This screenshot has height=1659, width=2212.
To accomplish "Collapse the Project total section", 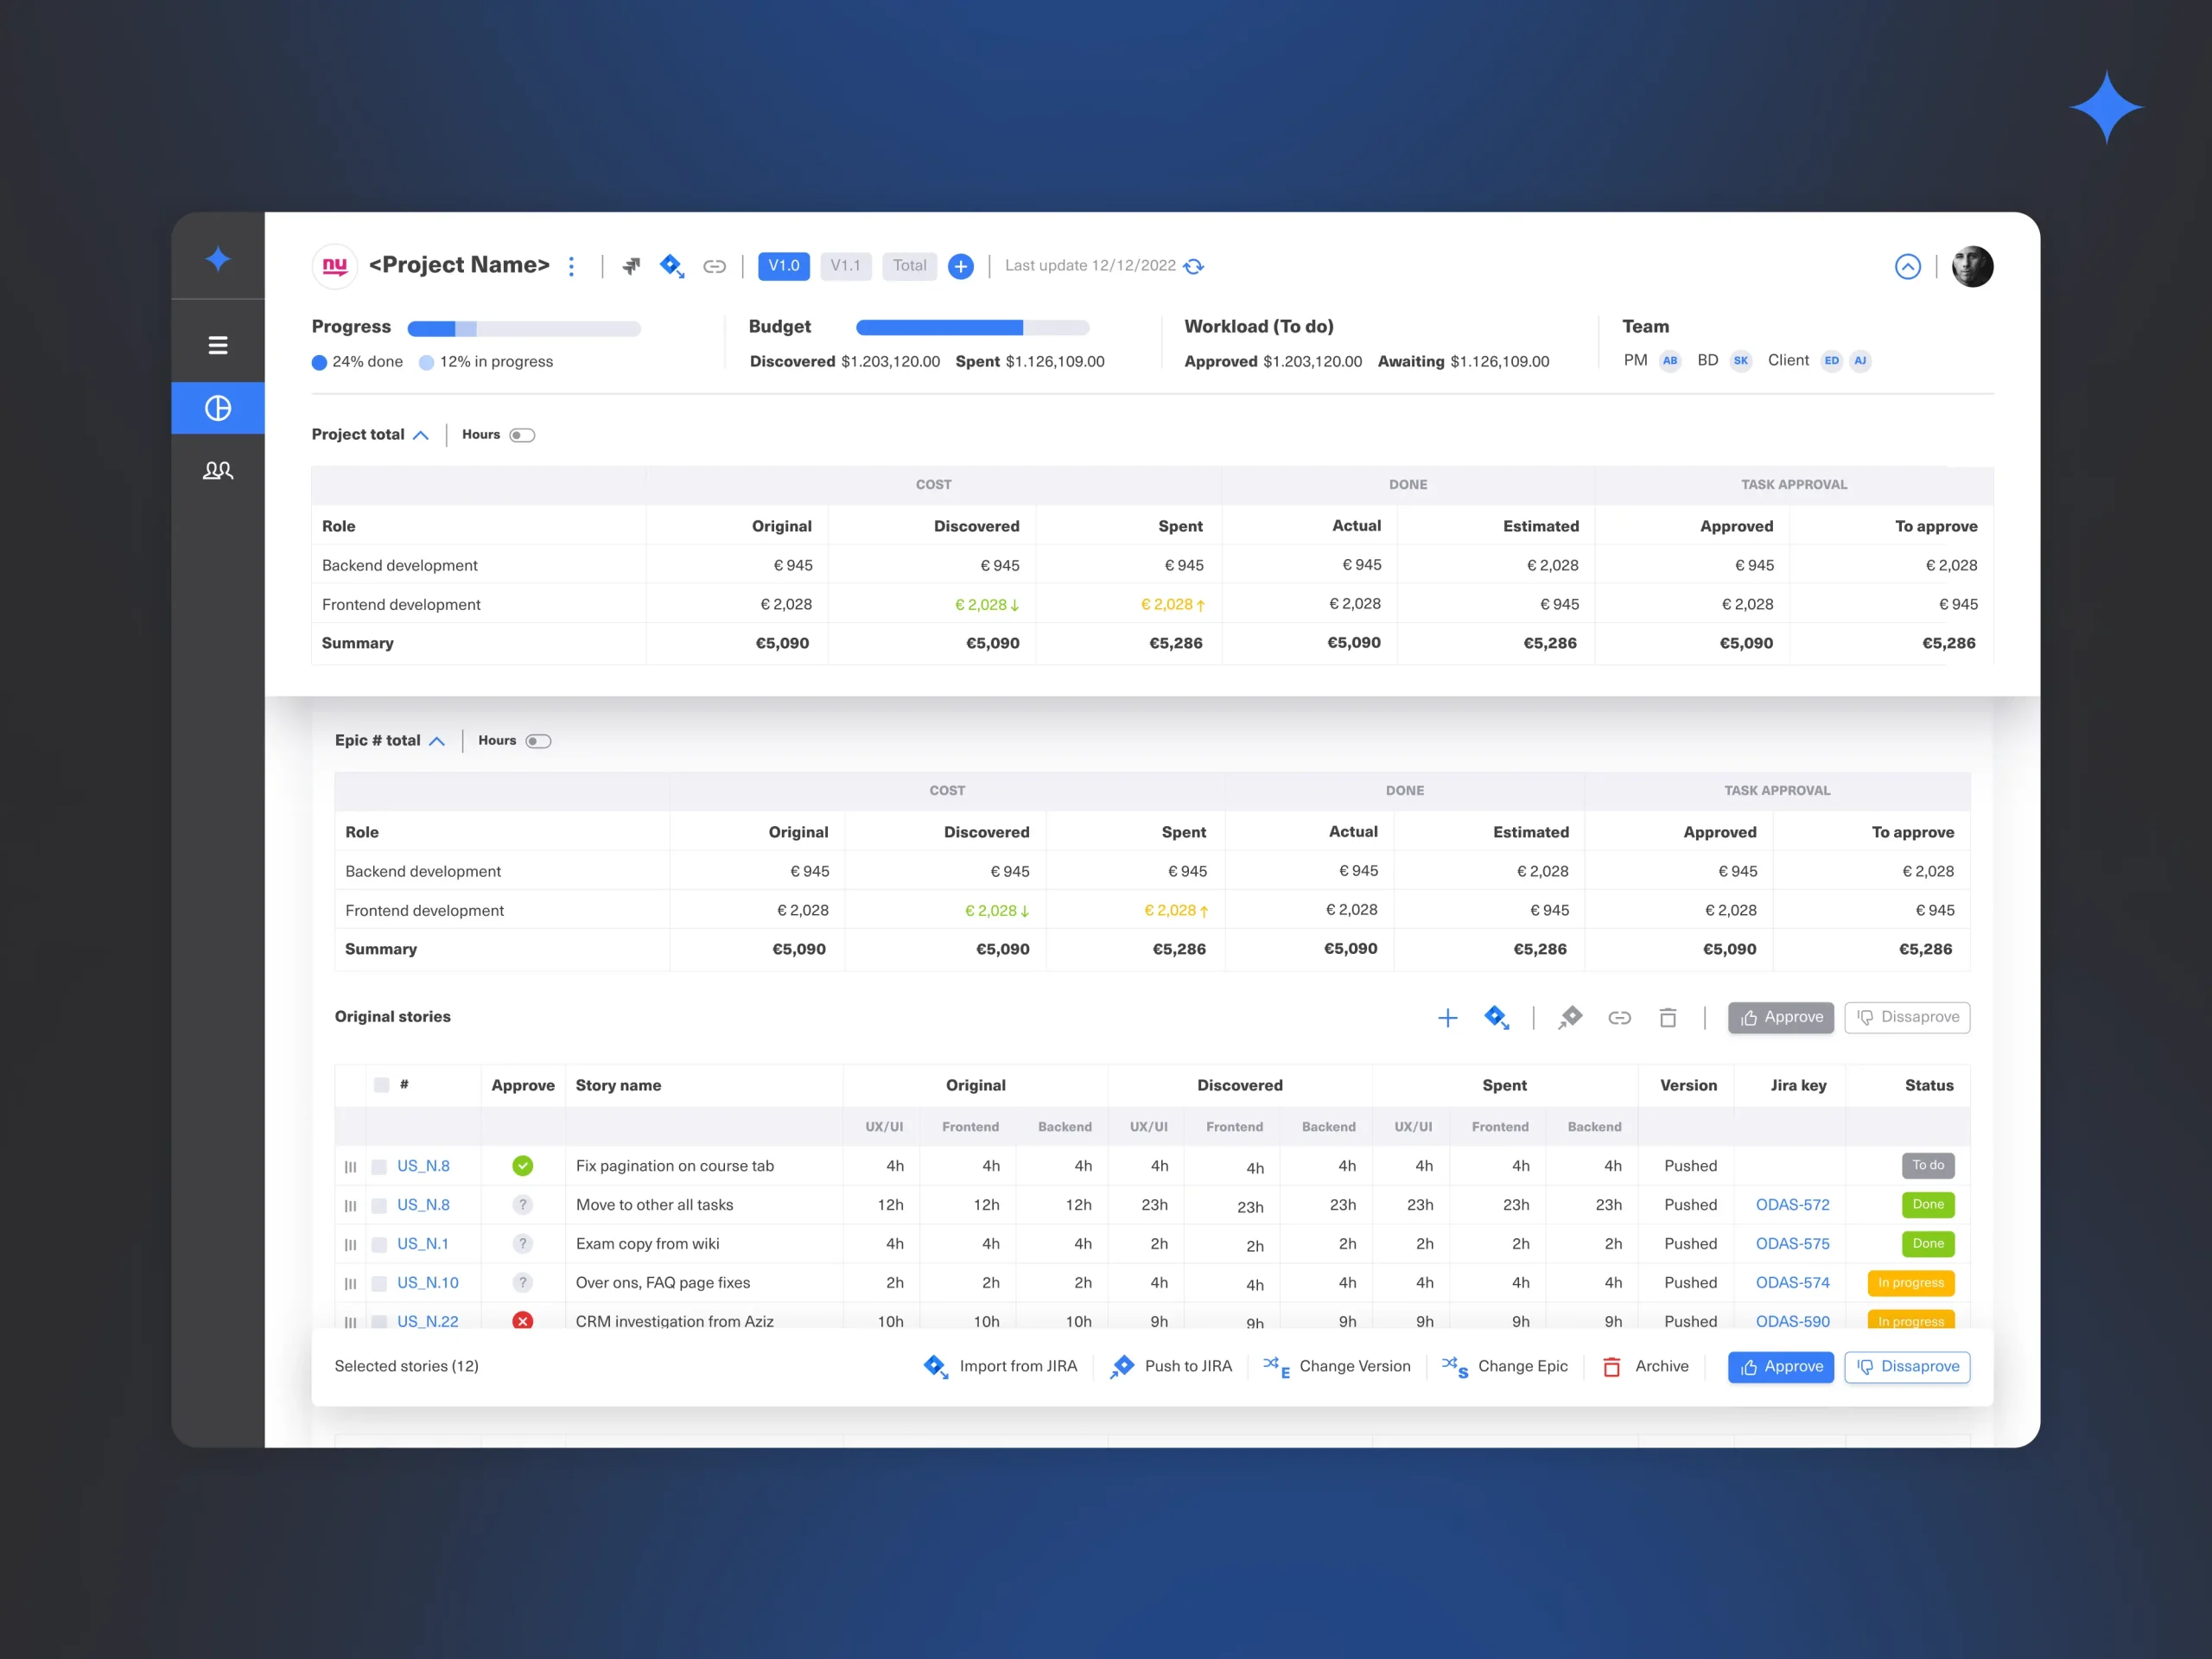I will pyautogui.click(x=421, y=435).
